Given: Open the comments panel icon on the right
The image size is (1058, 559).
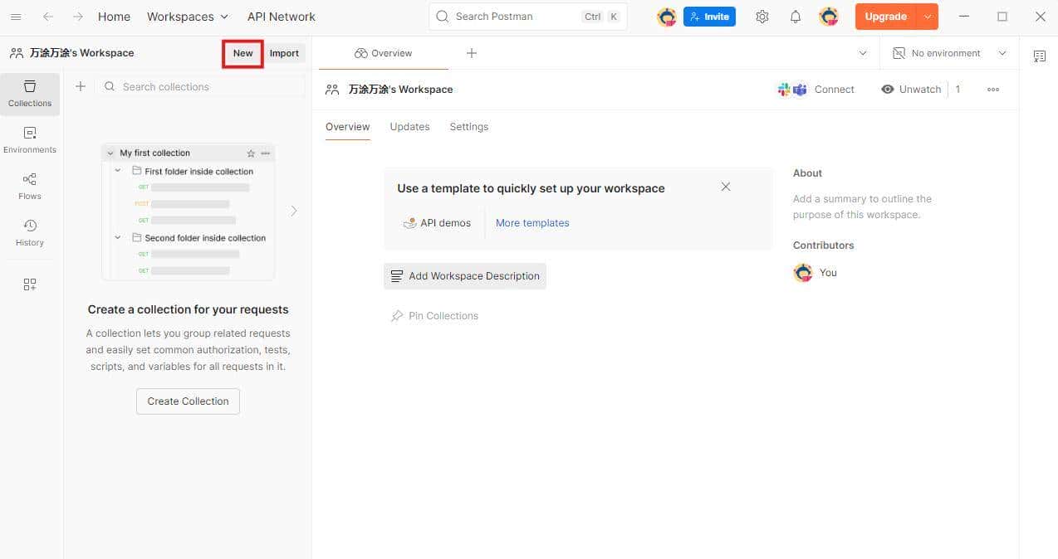Looking at the screenshot, I should tap(1039, 56).
